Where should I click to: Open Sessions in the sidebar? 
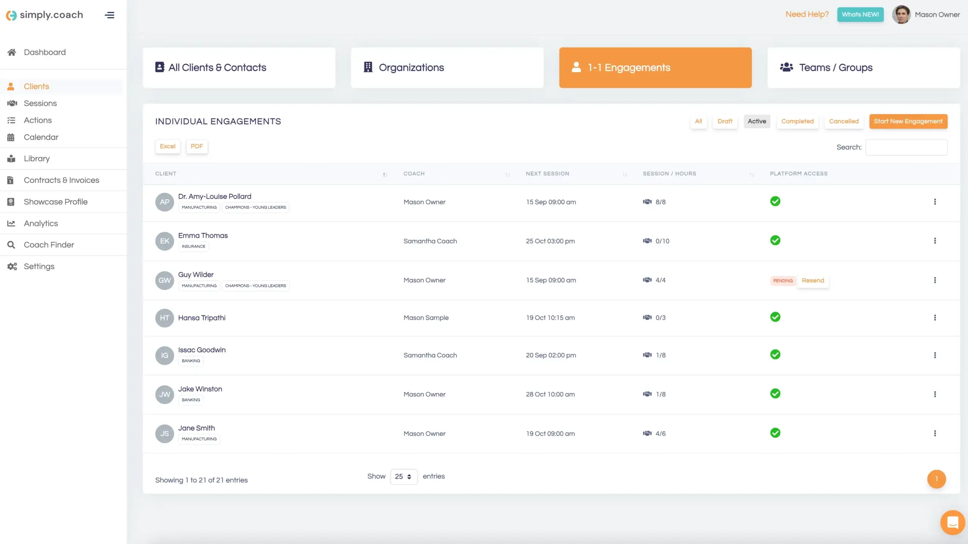point(40,103)
